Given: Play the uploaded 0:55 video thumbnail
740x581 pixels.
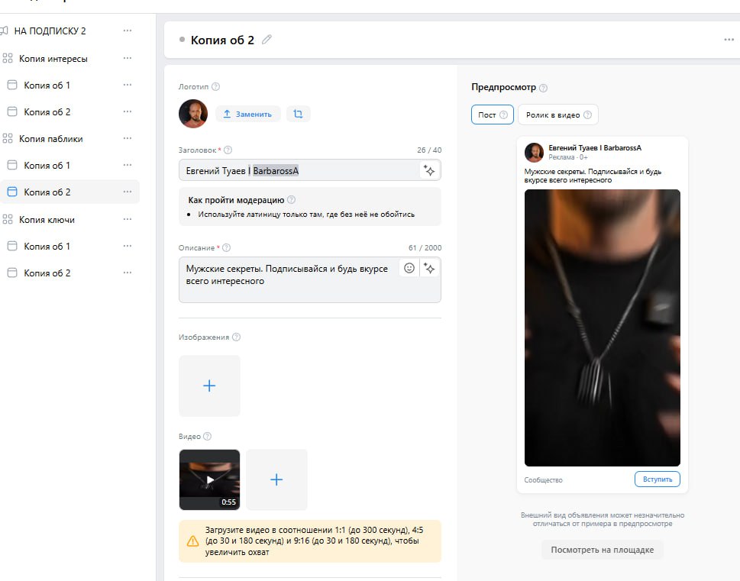Looking at the screenshot, I should click(209, 479).
